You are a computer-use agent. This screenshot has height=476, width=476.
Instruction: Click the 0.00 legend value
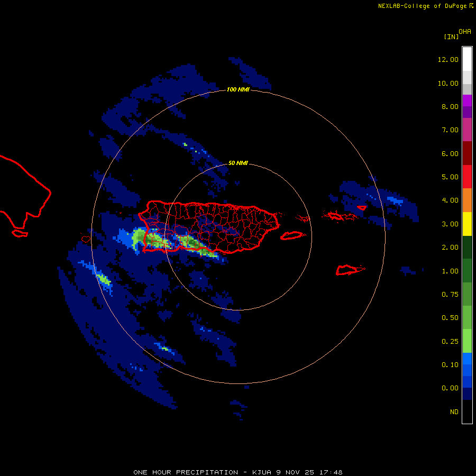coord(450,388)
